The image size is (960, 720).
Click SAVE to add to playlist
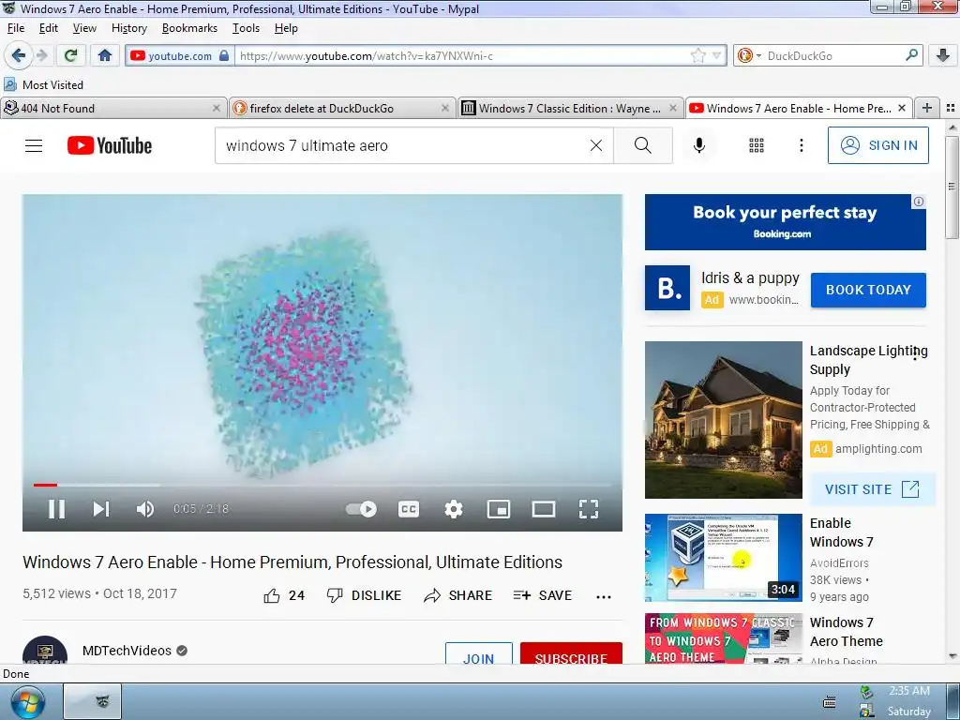coord(543,595)
